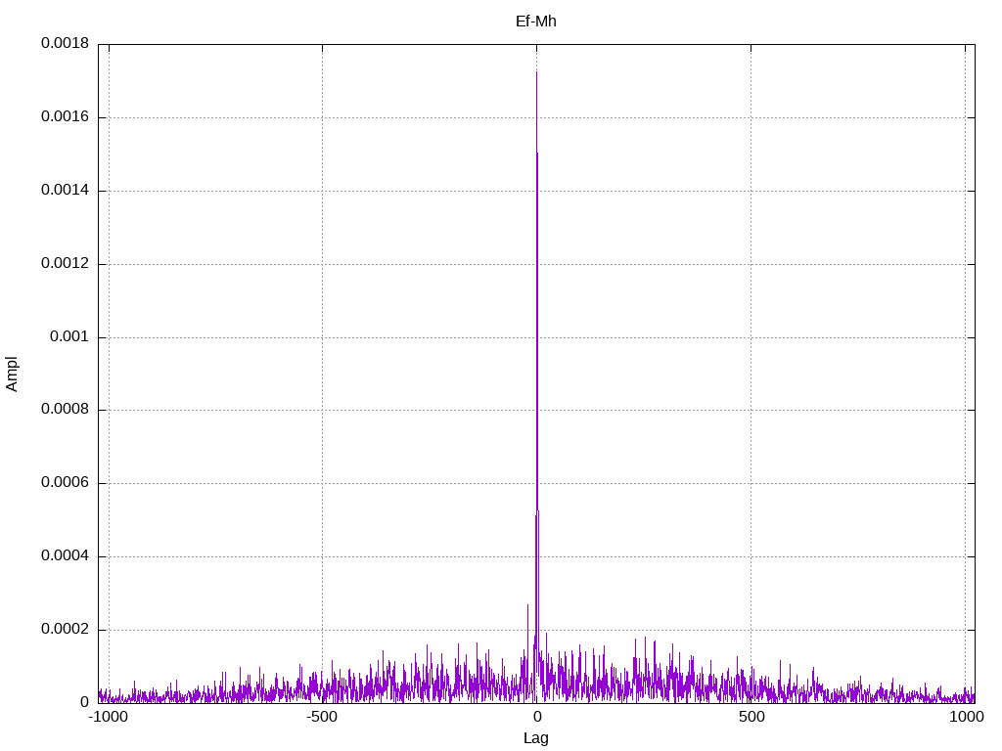
Task: Click the 0.0006 y-axis tick label
Action: pyautogui.click(x=66, y=483)
